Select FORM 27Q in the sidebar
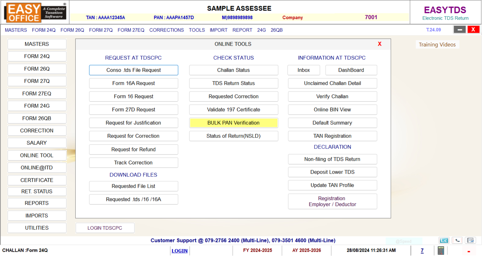 (37, 81)
